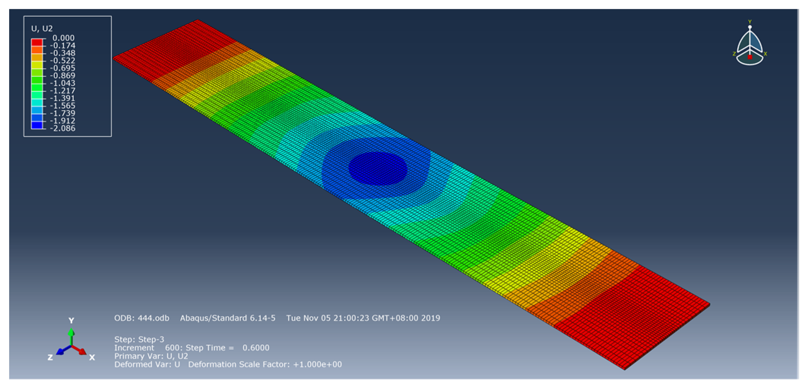The width and height of the screenshot is (809, 391).
Task: Click the Step: Step-3 label
Action: [x=139, y=339]
